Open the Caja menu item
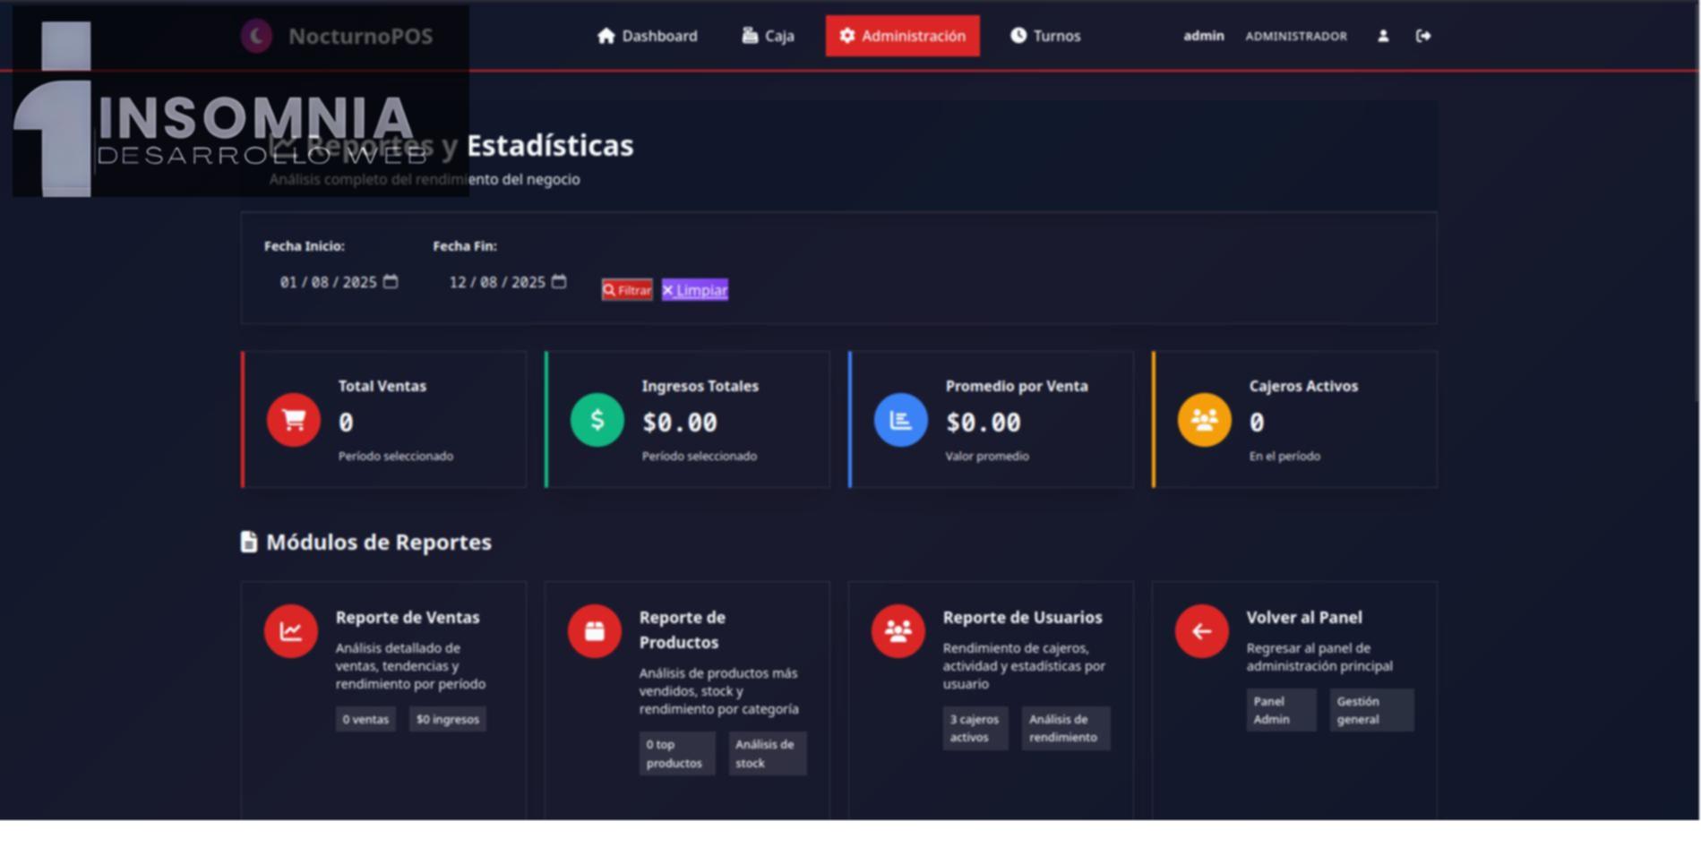The width and height of the screenshot is (1701, 847). pos(769,36)
